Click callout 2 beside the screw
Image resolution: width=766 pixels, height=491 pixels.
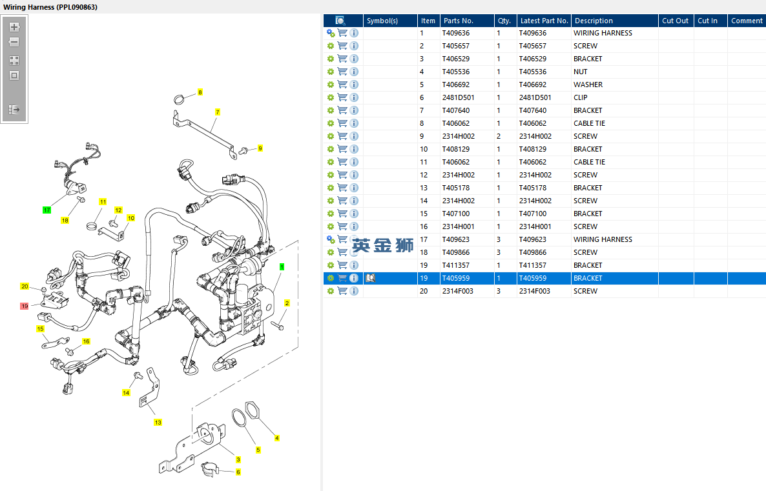[x=287, y=303]
